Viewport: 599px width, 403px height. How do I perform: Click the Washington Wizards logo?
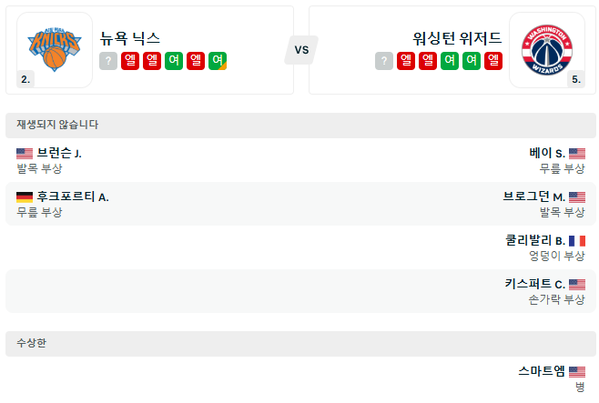(x=545, y=49)
